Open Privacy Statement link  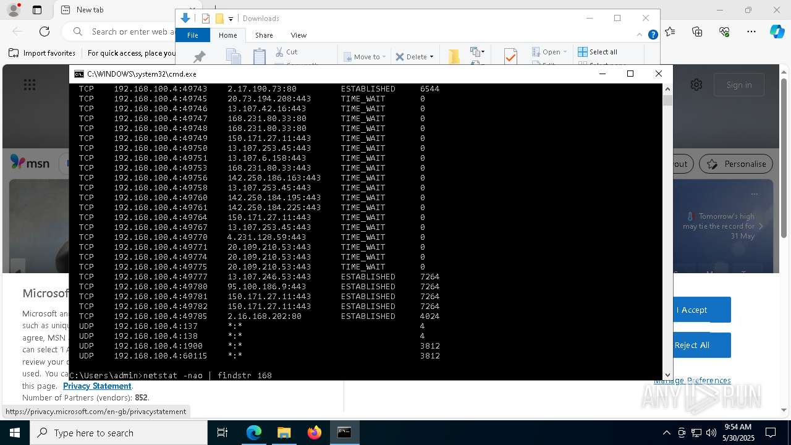coord(97,386)
